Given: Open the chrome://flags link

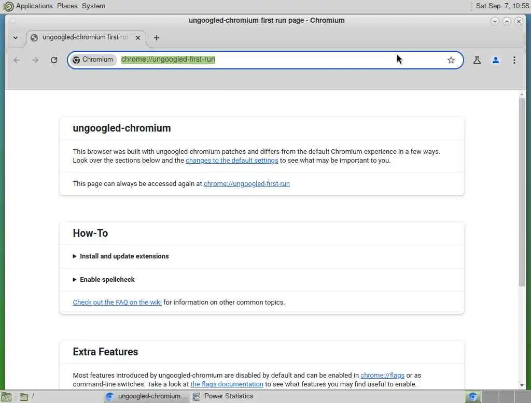Looking at the screenshot, I should click(382, 375).
